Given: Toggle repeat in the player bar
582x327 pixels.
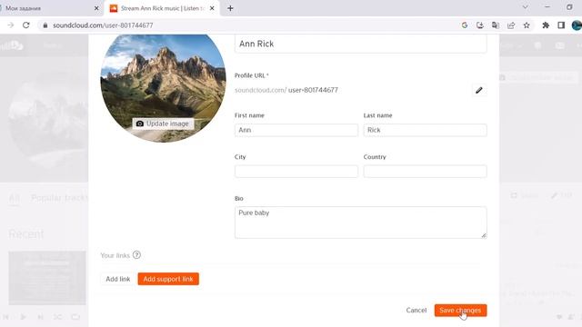Looking at the screenshot, I should click(x=75, y=317).
